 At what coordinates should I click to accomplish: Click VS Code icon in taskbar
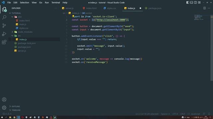pos(18,117)
